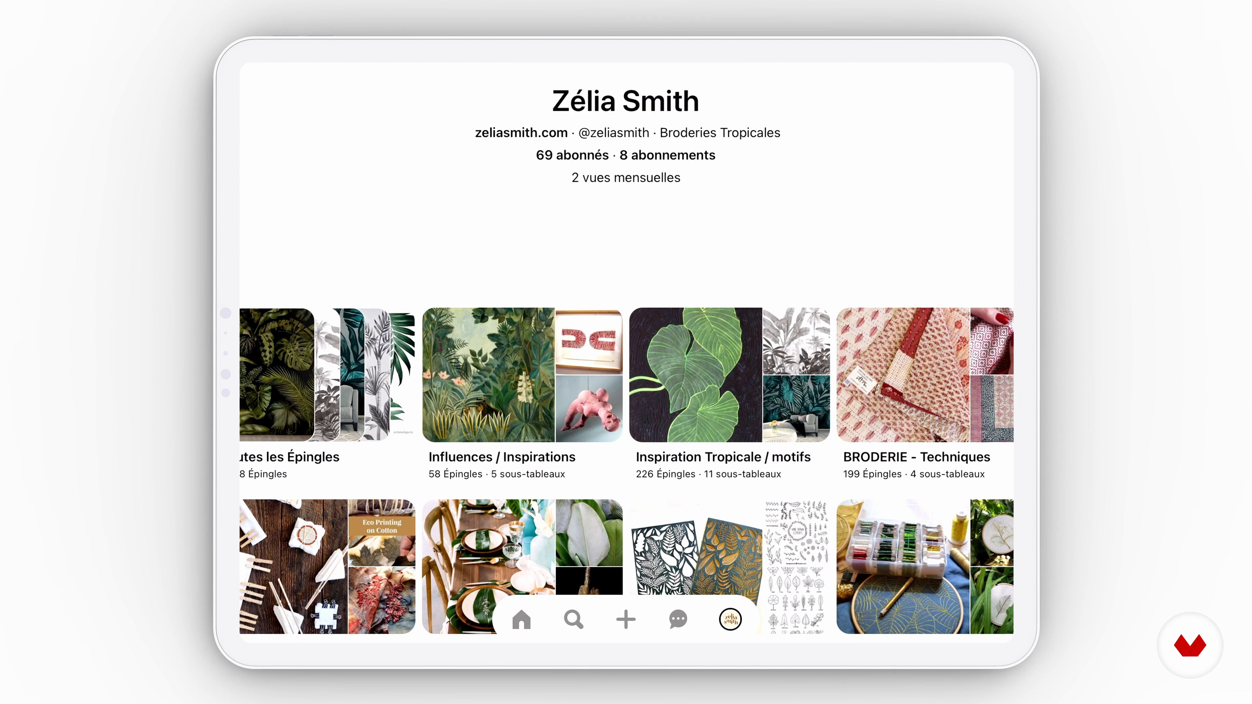View the 69 abonnés list
The width and height of the screenshot is (1252, 704).
(572, 155)
